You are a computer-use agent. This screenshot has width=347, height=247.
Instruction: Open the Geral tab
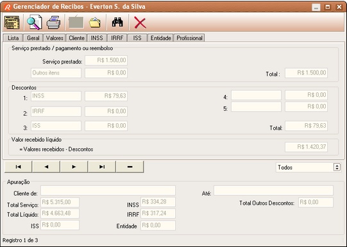33,38
